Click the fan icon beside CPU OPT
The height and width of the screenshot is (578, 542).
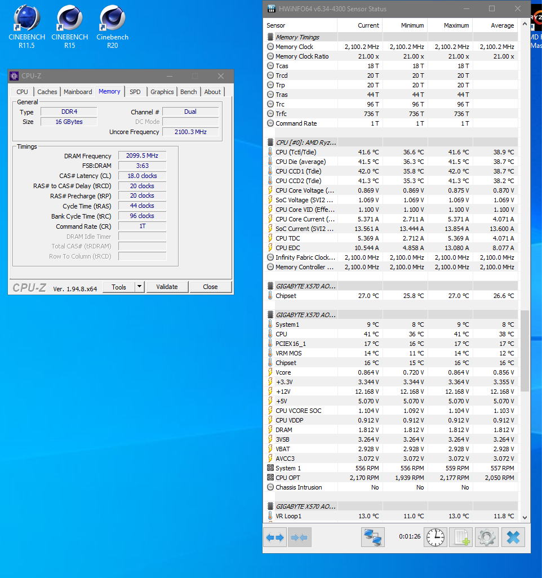[270, 478]
